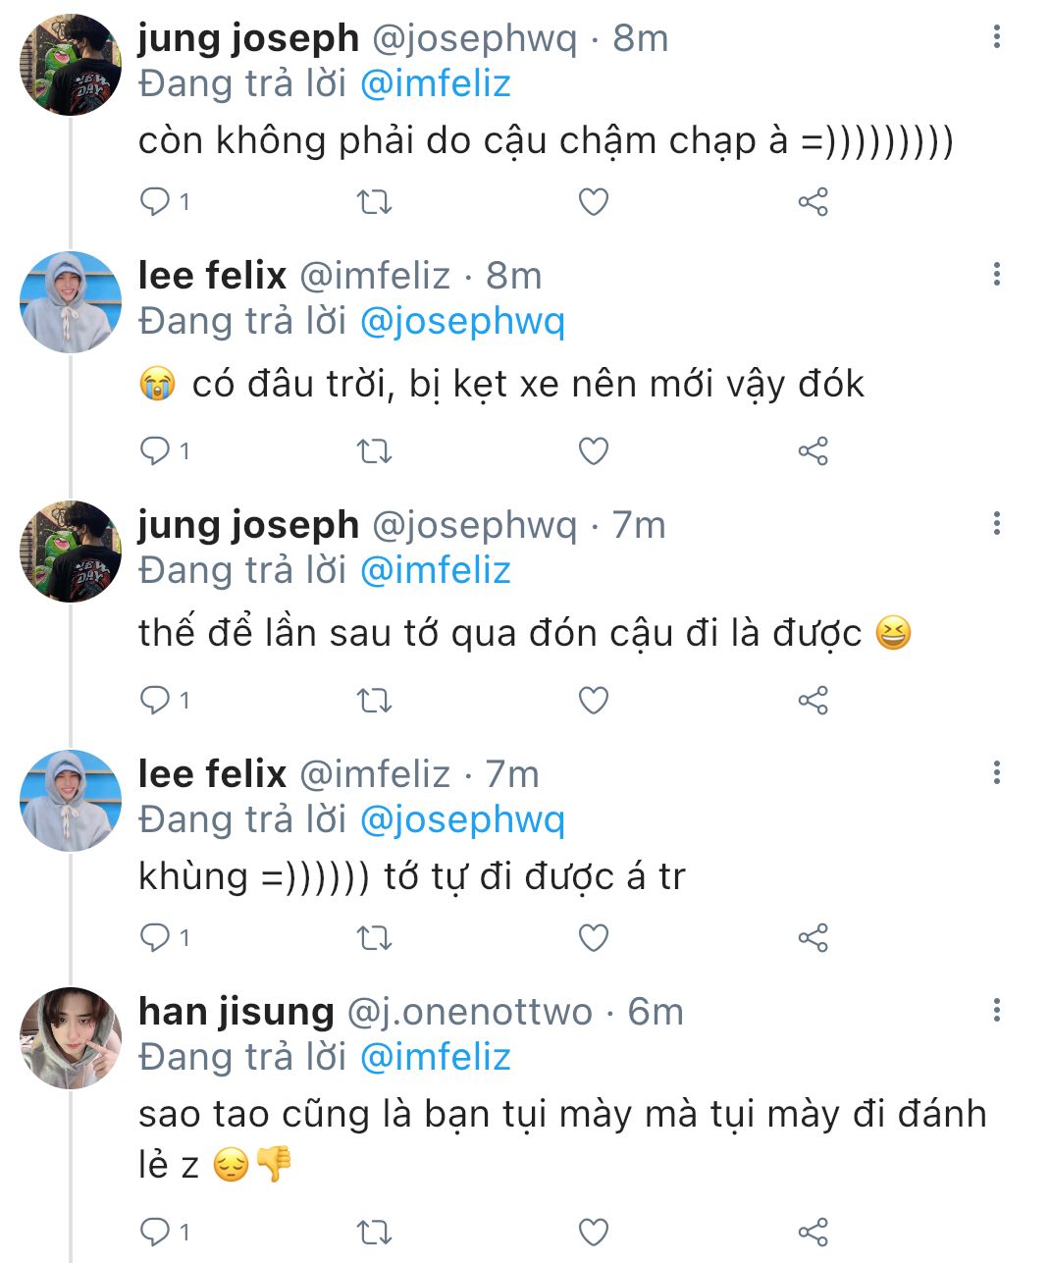Share han jisung's tweet
Screen dimensions: 1050x1263
pyautogui.click(x=813, y=1232)
